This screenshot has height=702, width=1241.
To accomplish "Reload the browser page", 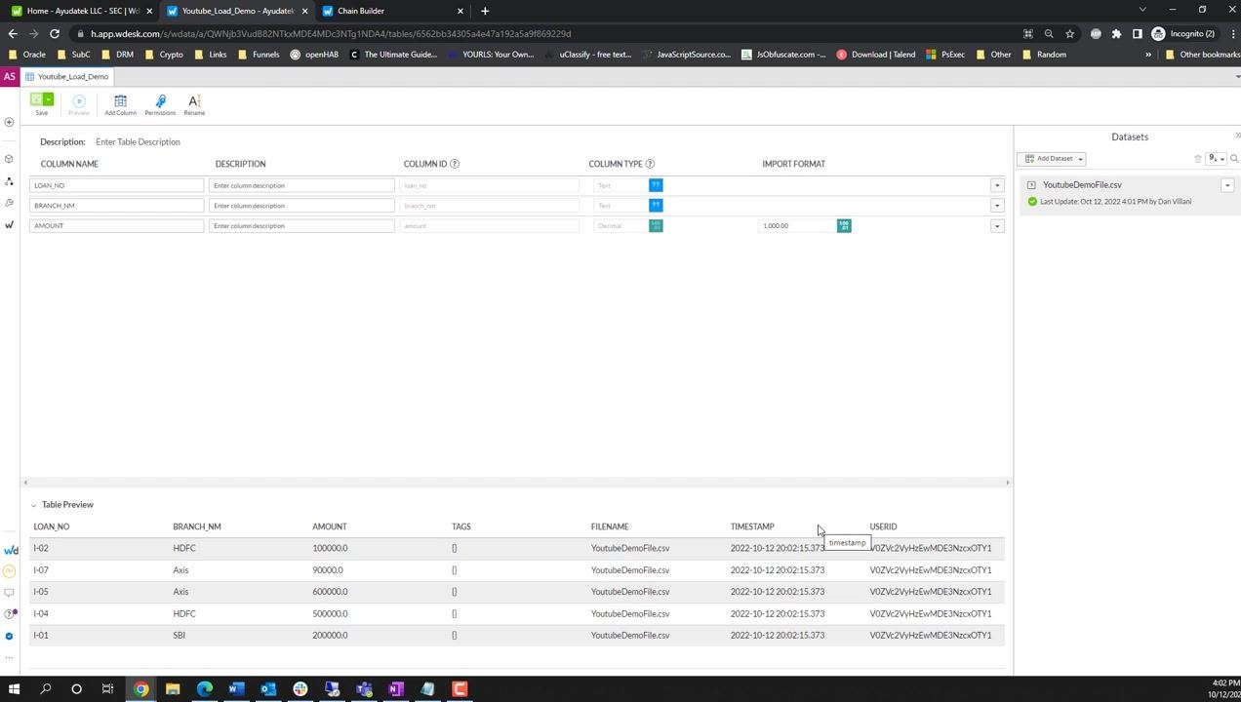I will click(x=55, y=33).
